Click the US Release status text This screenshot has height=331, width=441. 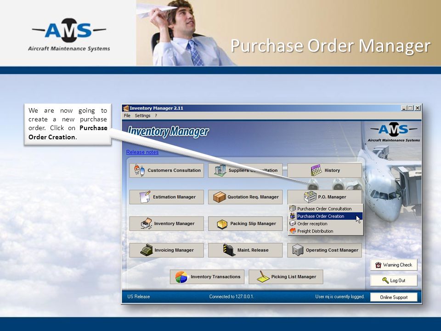pos(138,297)
